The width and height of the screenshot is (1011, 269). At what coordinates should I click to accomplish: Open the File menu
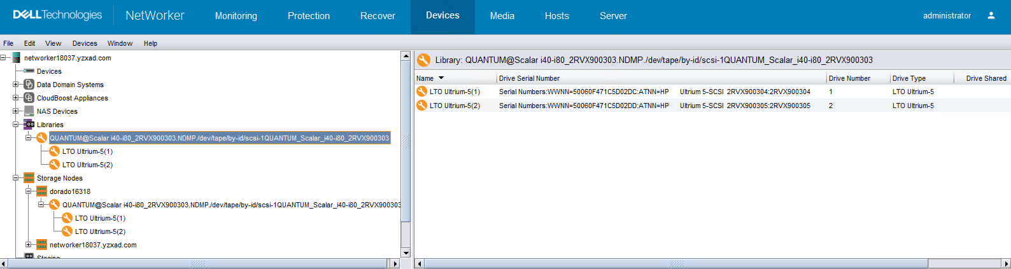click(x=8, y=43)
